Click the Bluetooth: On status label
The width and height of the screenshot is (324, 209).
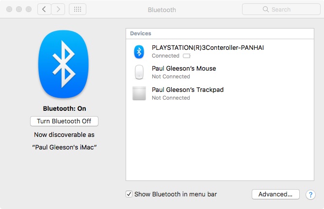(65, 109)
